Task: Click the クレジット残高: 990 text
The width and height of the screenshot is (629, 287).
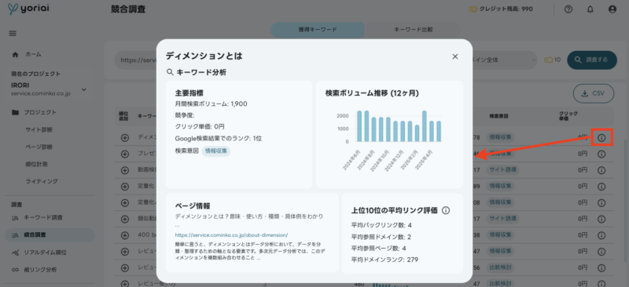Action: [x=506, y=9]
